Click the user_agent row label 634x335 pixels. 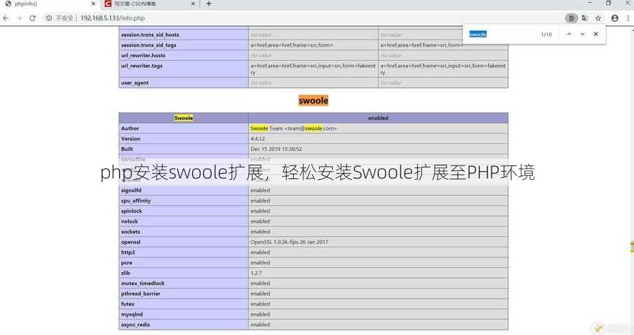[x=135, y=83]
